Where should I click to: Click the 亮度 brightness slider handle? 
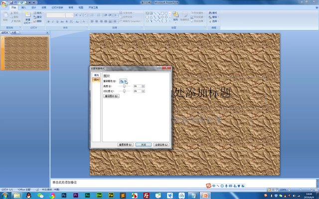(124, 86)
